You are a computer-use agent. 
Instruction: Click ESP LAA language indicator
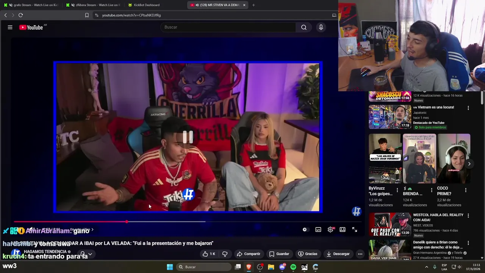pos(444,267)
